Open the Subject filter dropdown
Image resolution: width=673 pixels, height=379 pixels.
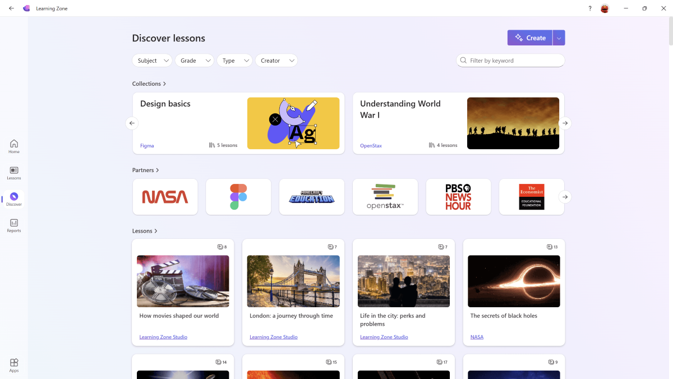(152, 61)
